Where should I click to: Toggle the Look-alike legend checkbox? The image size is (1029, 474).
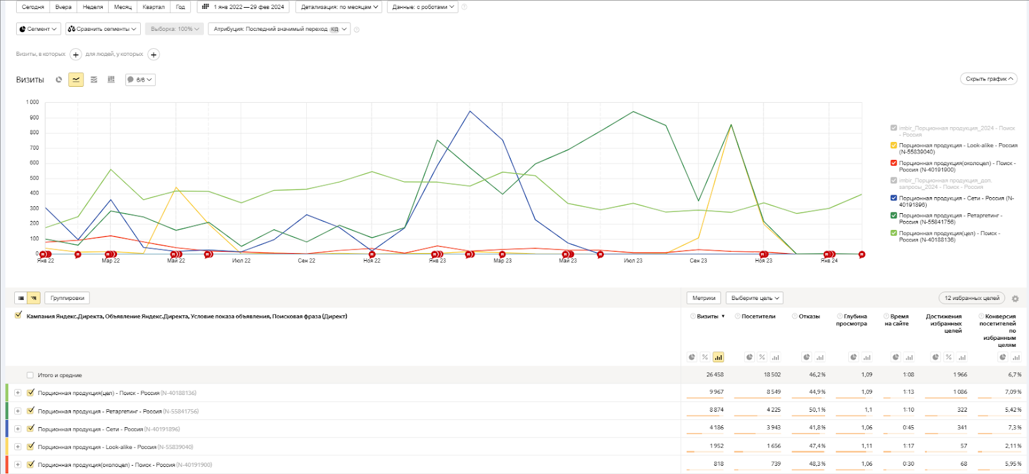[x=893, y=145]
